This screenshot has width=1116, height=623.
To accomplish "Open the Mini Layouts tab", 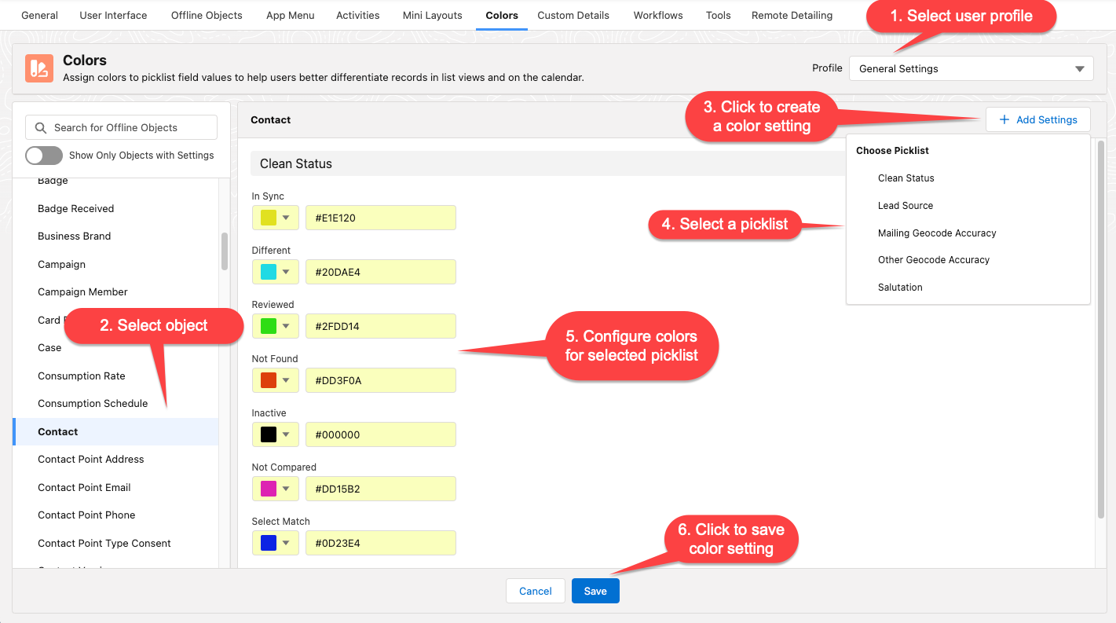I will click(432, 15).
